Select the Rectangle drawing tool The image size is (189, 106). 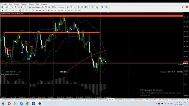[x=40, y=11]
